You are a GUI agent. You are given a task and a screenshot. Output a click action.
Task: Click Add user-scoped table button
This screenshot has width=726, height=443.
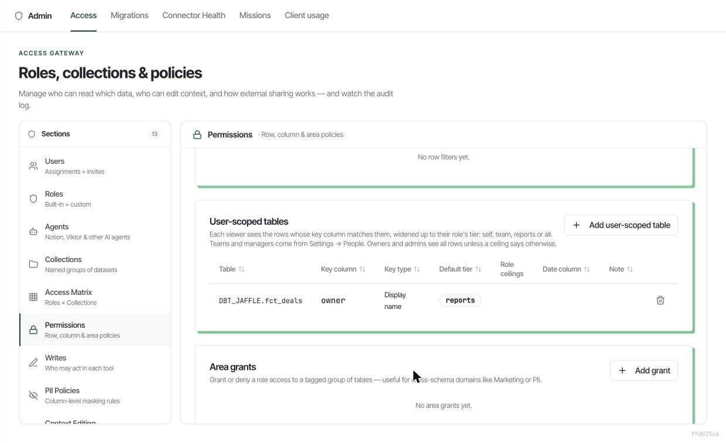point(621,225)
